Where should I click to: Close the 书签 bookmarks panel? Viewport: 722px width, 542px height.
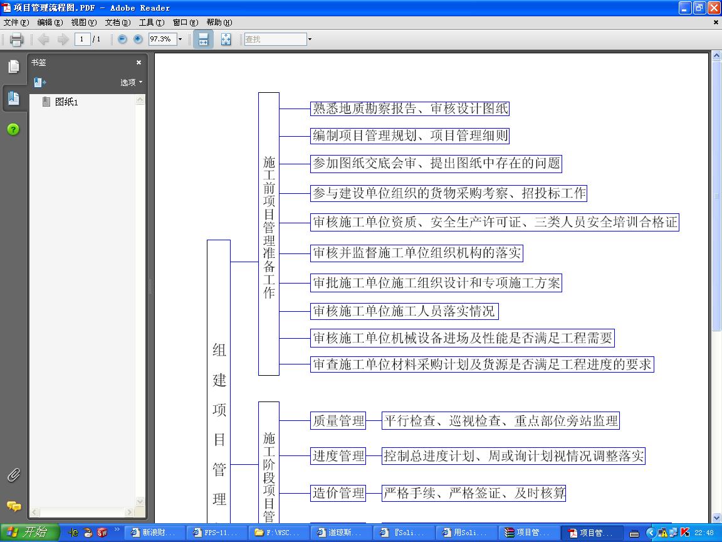tap(139, 62)
